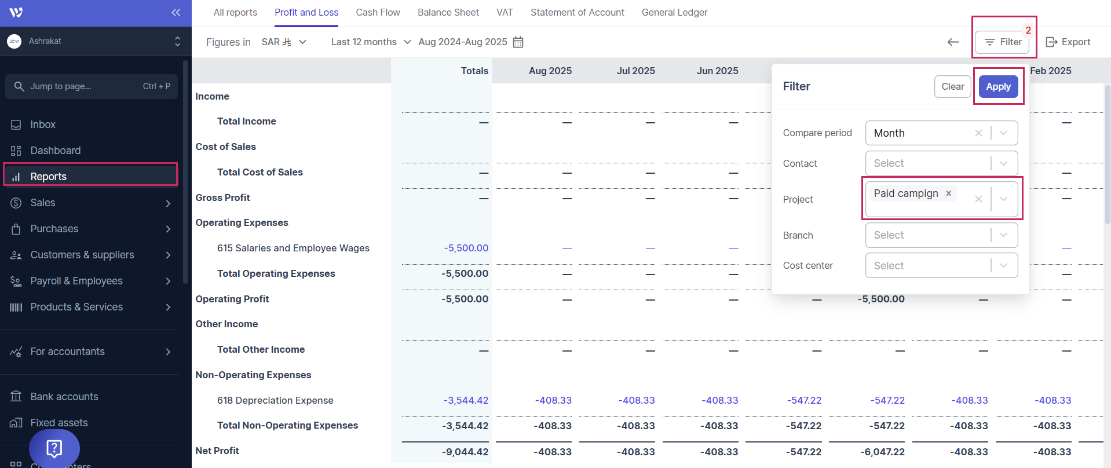Click the back arrow icon

(953, 42)
